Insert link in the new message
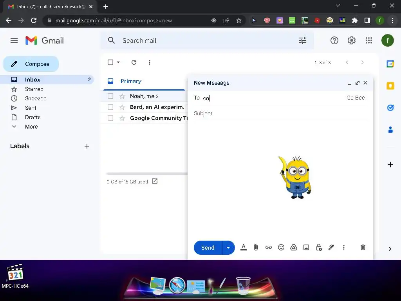The image size is (401, 301). [269, 247]
